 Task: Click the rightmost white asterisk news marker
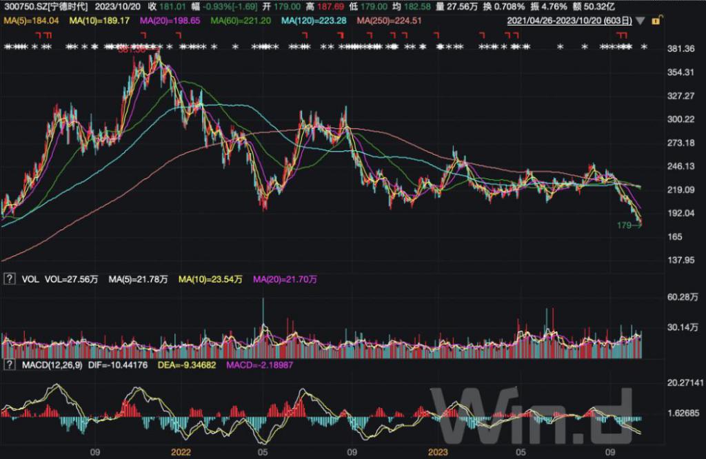[645, 47]
